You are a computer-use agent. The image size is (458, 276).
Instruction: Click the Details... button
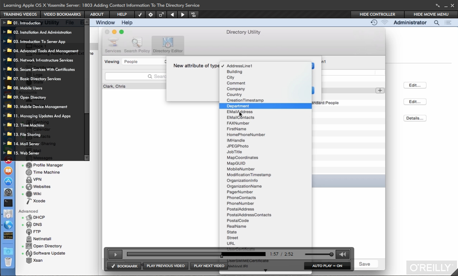pos(415,118)
